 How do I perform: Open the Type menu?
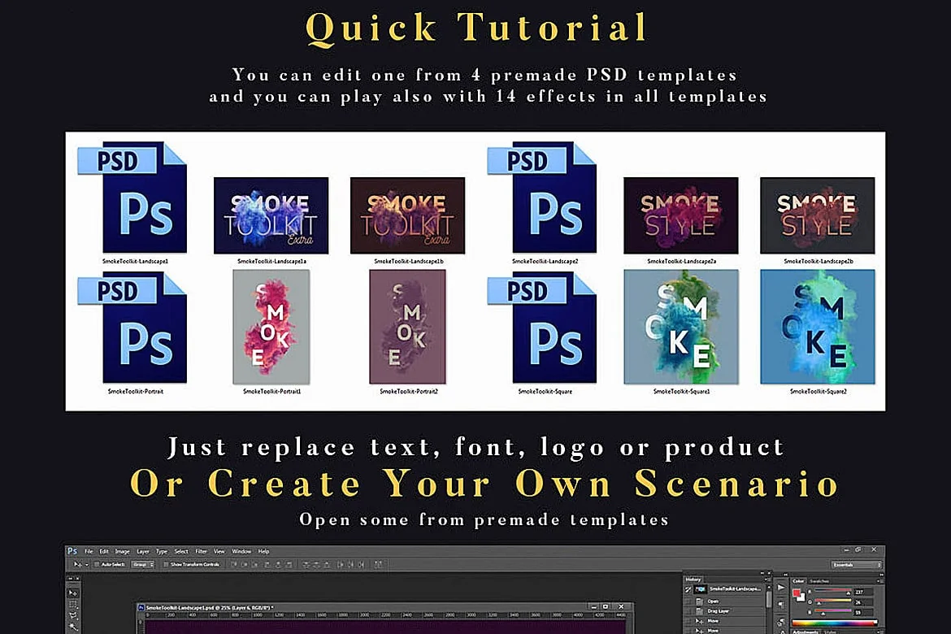click(x=161, y=551)
